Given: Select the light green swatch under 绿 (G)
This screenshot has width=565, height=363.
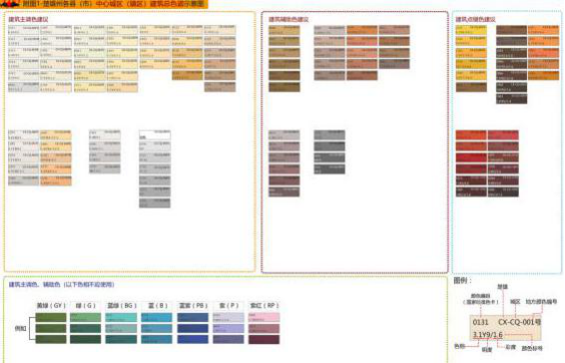Looking at the screenshot, I should (x=86, y=317).
